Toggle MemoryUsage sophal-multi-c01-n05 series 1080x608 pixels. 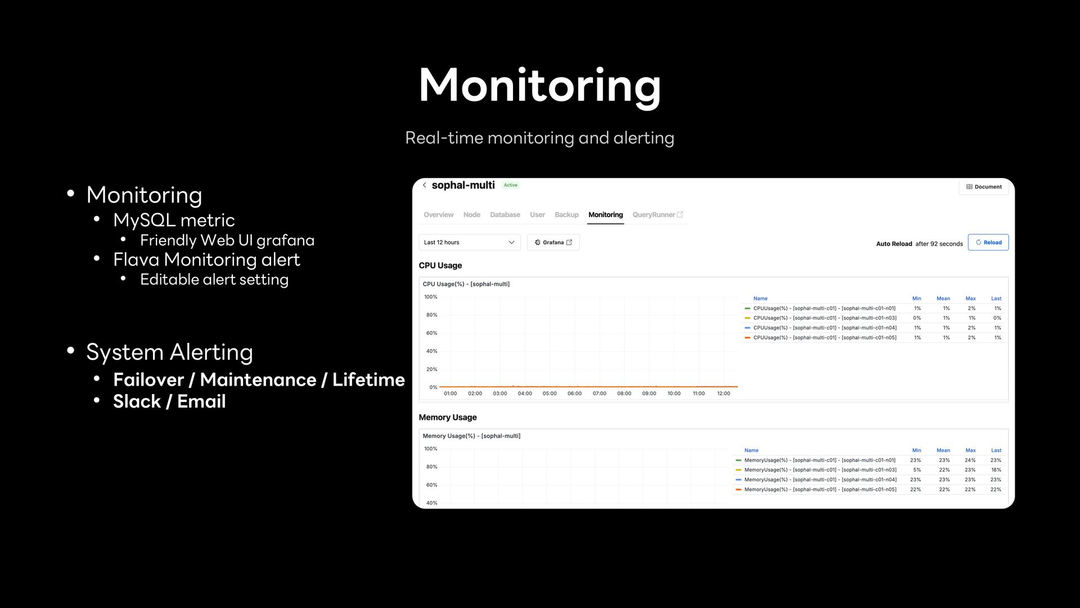(820, 490)
